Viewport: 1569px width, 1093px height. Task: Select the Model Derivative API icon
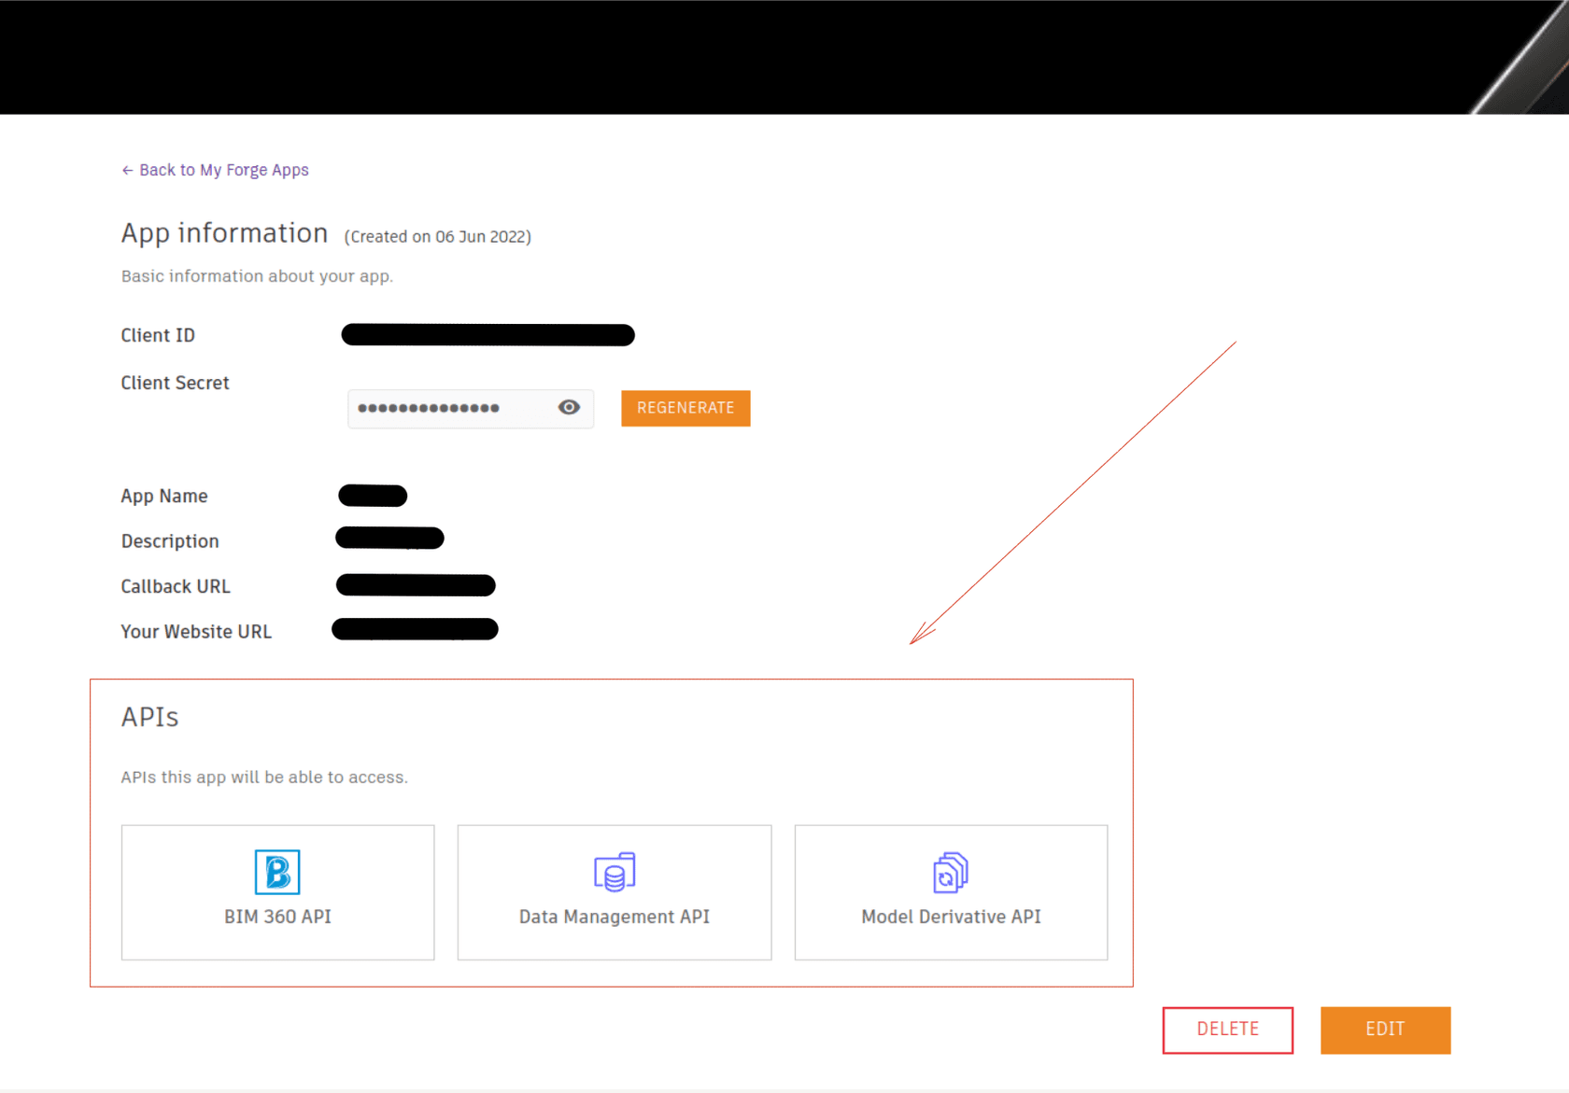pyautogui.click(x=951, y=872)
